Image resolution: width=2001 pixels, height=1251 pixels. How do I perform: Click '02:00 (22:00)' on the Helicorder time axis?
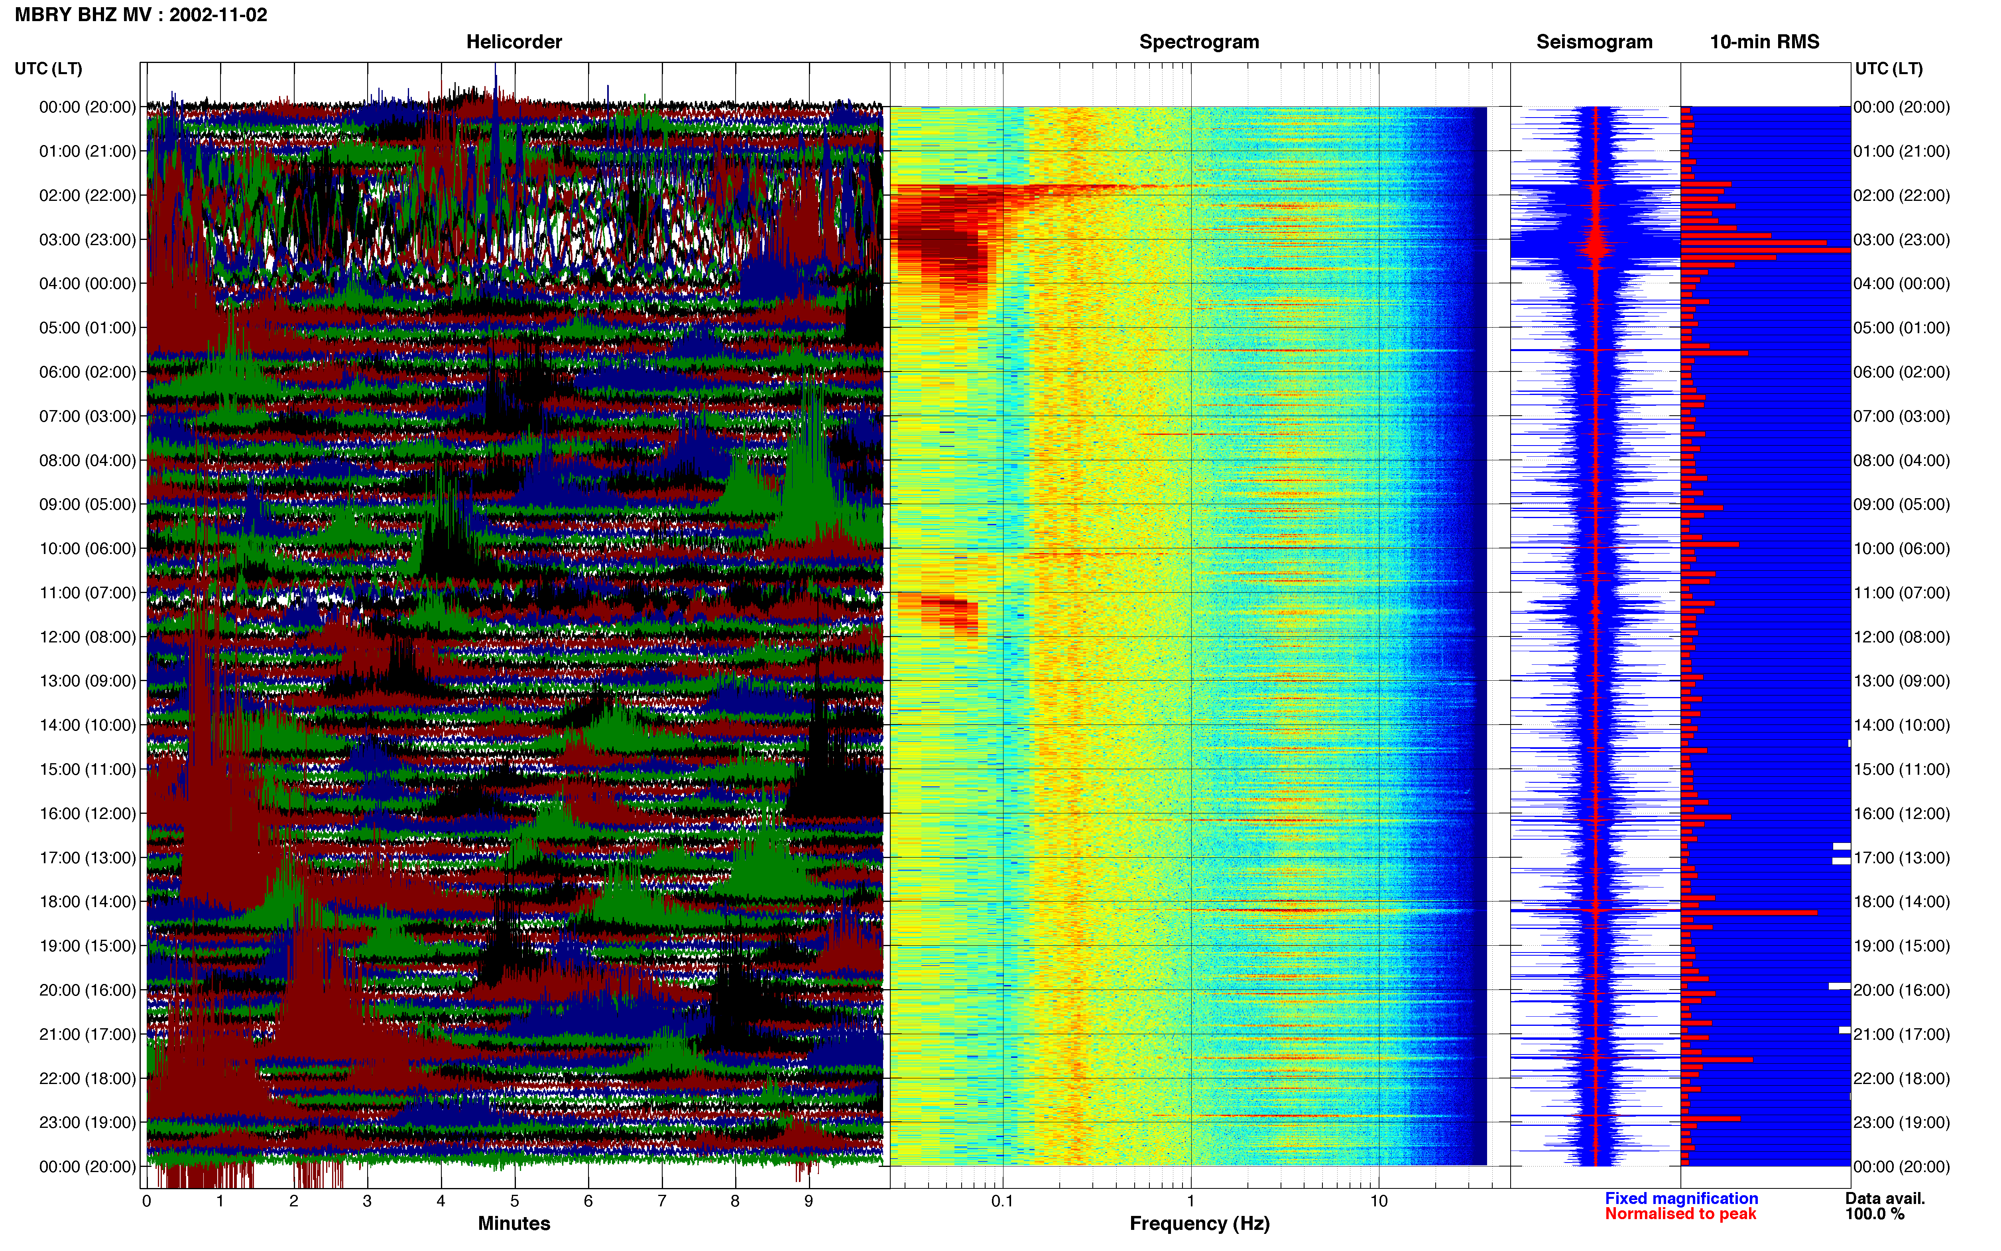click(x=88, y=195)
